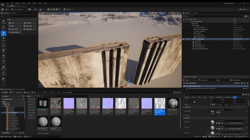Open the Build menu
Screen dimensions: 250x140
[x=29, y=3]
